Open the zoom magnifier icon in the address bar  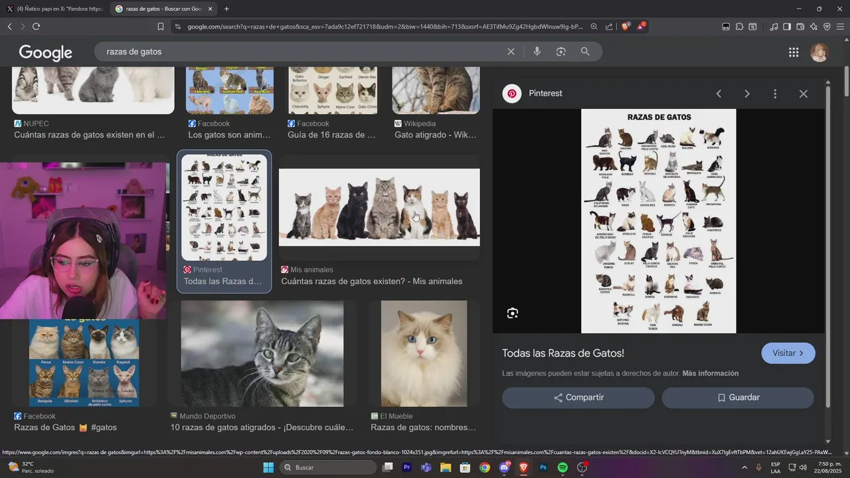(x=594, y=27)
